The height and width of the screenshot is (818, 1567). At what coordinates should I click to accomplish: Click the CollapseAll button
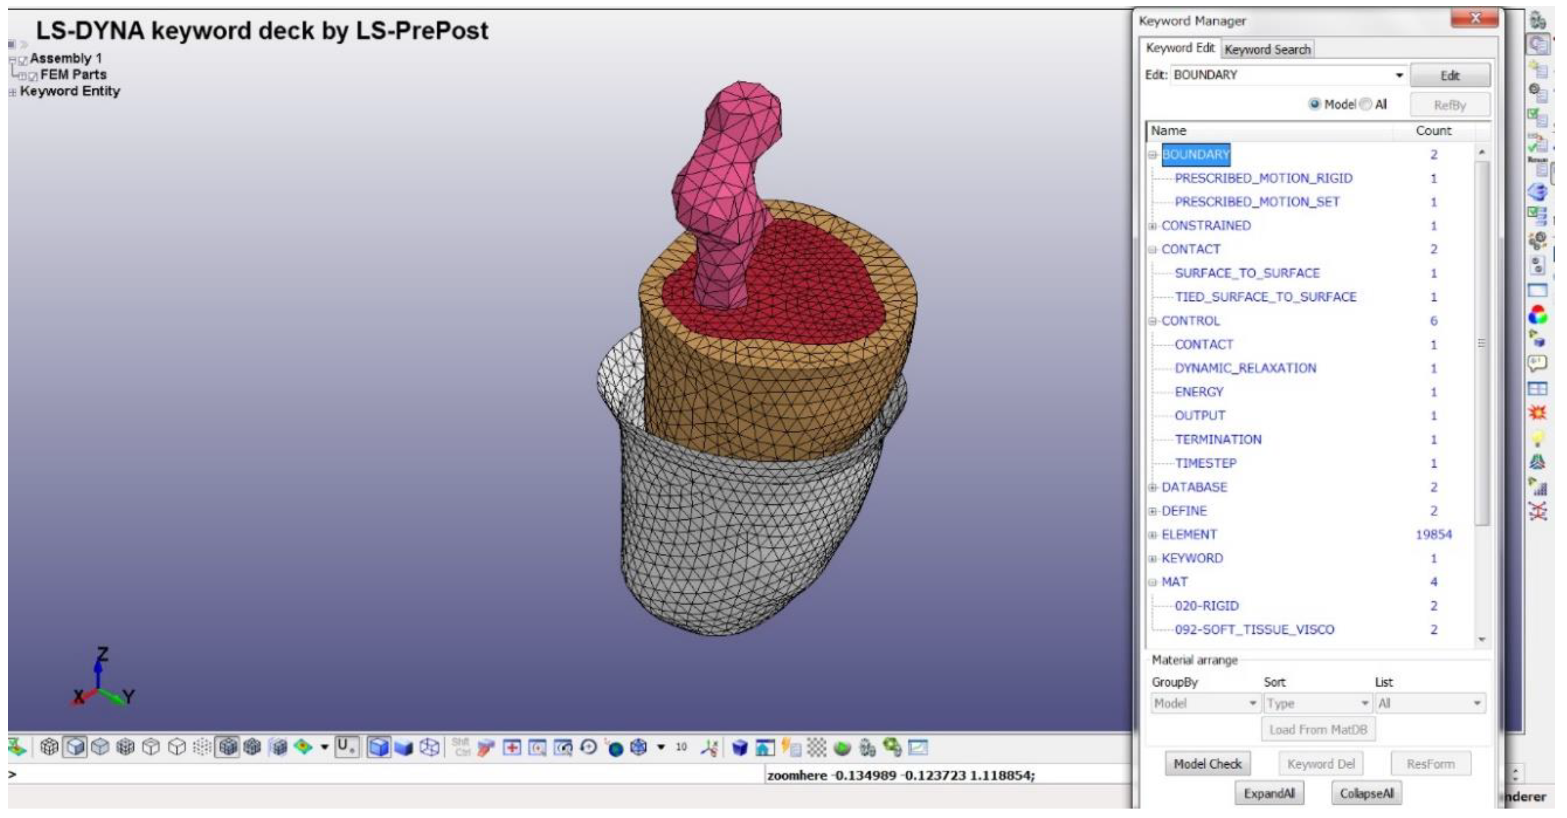coord(1366,794)
